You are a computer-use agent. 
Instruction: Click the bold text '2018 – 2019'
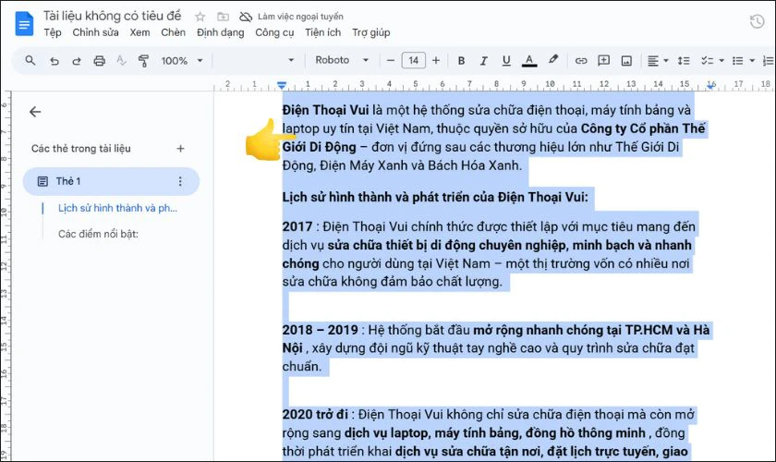[x=320, y=330]
